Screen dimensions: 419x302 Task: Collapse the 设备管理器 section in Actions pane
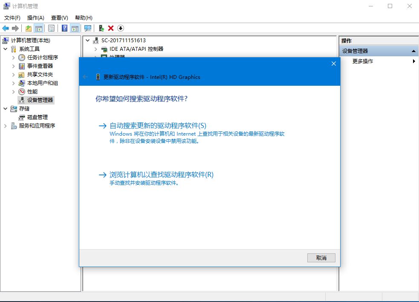(413, 51)
